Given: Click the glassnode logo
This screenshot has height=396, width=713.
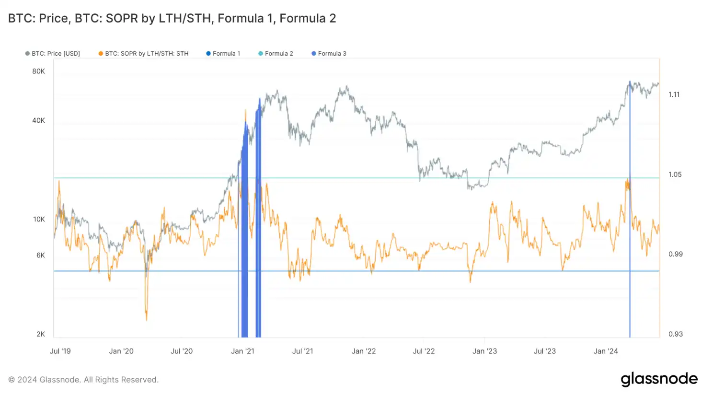Looking at the screenshot, I should [659, 379].
